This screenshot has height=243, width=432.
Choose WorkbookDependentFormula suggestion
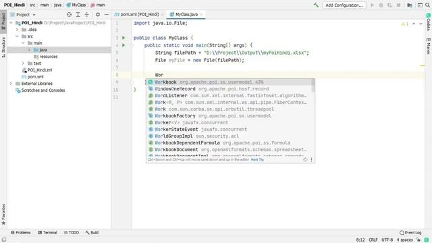(229, 142)
